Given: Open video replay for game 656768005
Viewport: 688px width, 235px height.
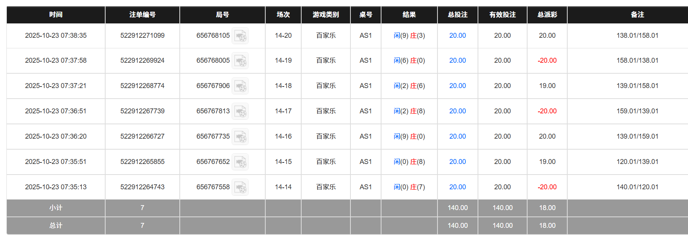Looking at the screenshot, I should tap(240, 60).
